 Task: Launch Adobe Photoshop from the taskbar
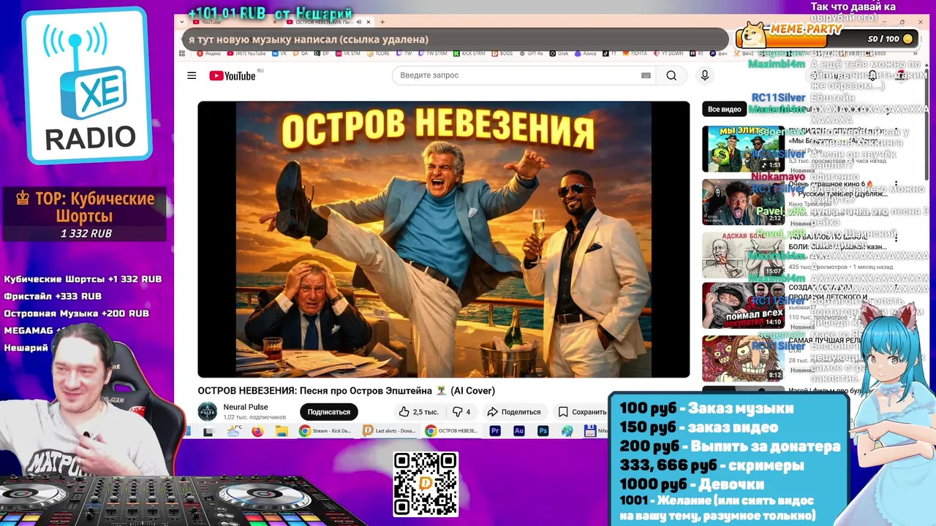tap(543, 431)
